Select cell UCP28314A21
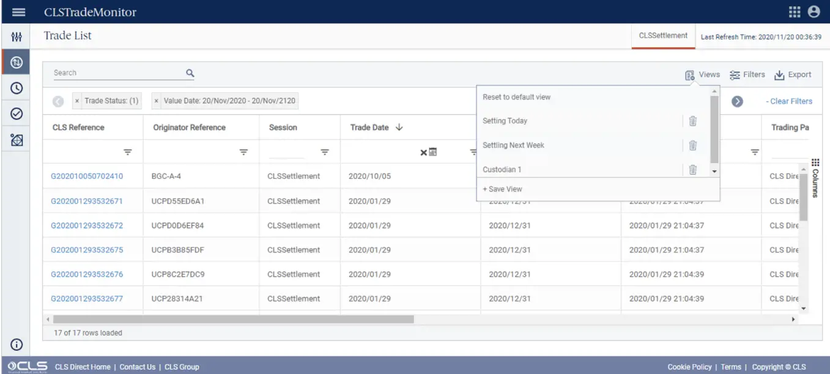Screen dimensions: 830x374 177,299
